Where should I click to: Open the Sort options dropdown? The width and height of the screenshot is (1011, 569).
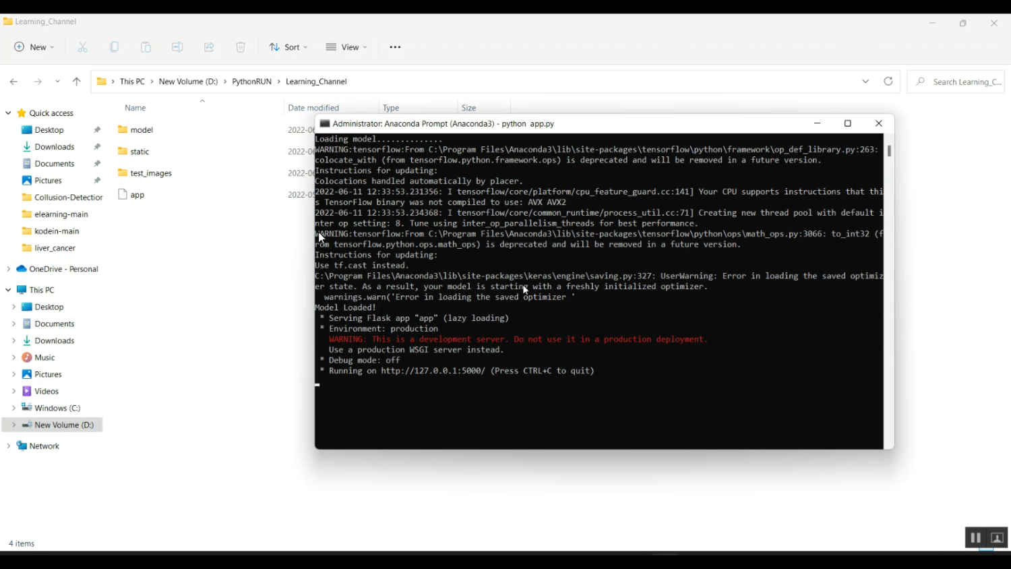[288, 47]
